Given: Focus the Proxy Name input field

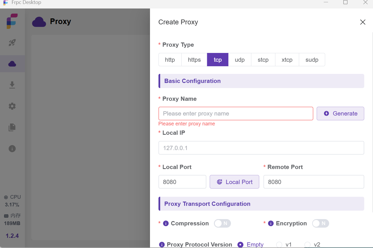Looking at the screenshot, I should click(x=235, y=114).
